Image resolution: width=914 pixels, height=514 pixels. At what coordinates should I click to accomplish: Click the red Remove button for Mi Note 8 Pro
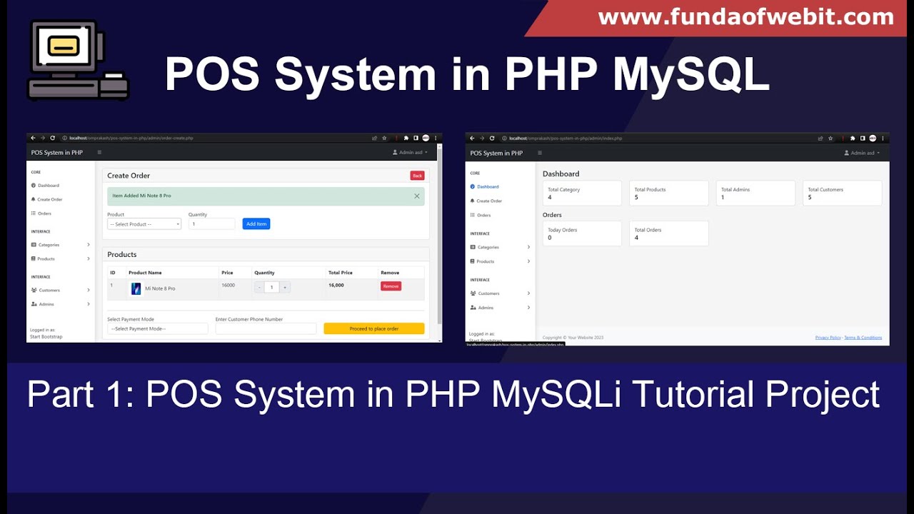(x=391, y=286)
